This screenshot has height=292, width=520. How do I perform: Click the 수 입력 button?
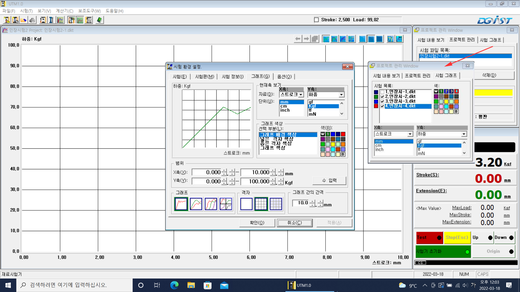[329, 180]
